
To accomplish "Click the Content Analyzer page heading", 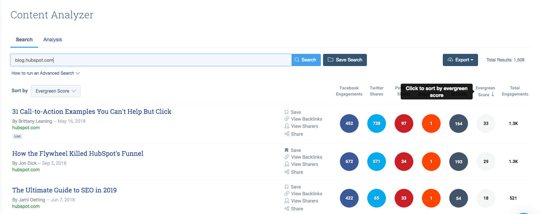I will click(52, 15).
